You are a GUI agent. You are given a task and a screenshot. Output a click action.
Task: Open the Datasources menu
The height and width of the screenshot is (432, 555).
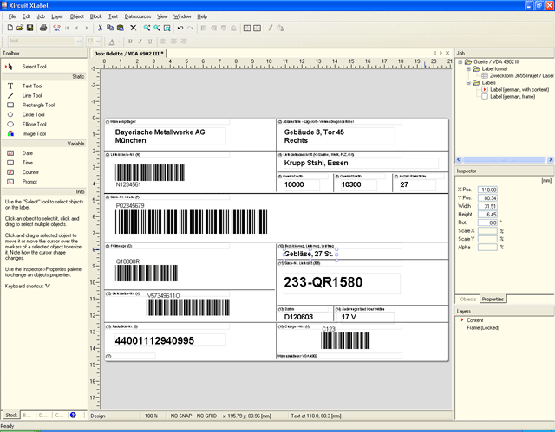click(x=138, y=16)
